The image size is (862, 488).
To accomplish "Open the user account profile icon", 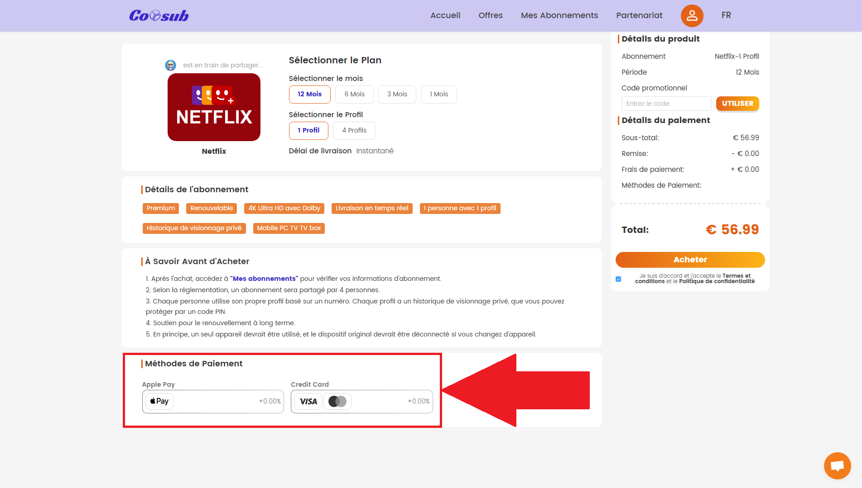I will [692, 16].
